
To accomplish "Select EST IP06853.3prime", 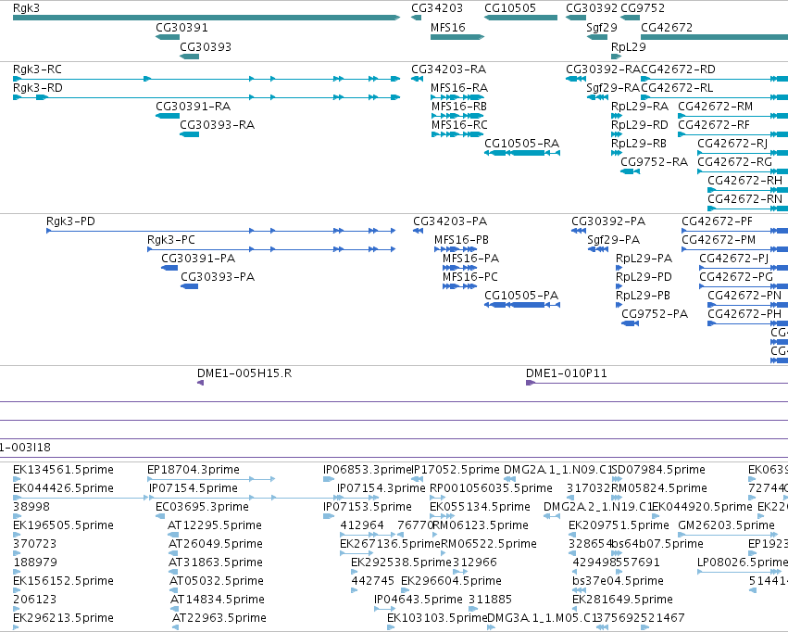I will pos(329,479).
